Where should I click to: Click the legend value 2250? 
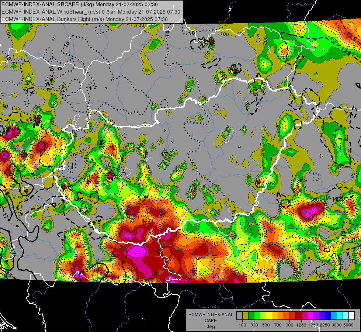(325, 325)
